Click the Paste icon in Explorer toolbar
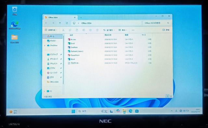This screenshot has width=208, height=128. click(77, 30)
